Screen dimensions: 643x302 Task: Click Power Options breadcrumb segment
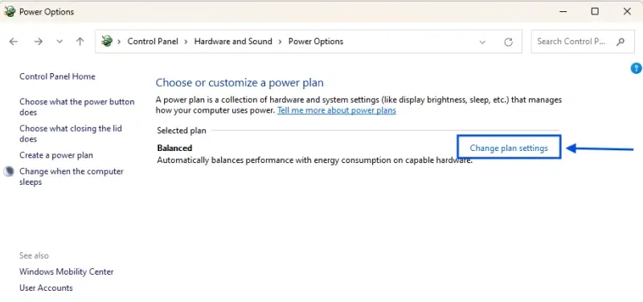[x=316, y=42]
